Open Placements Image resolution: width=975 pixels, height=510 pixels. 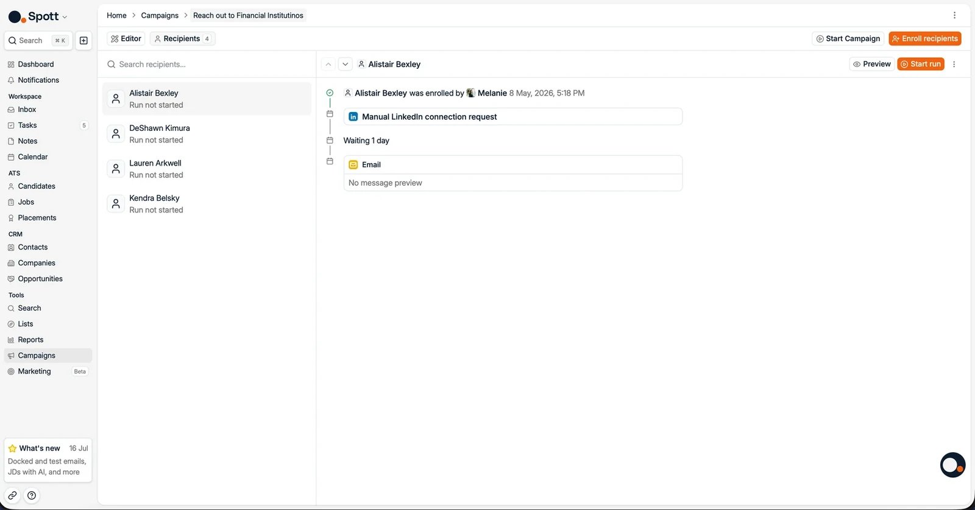pyautogui.click(x=48, y=218)
